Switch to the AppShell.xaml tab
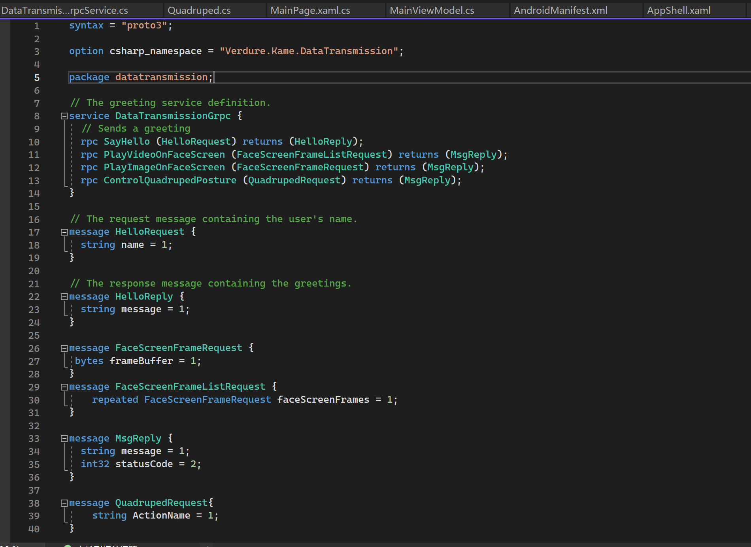The image size is (751, 547). (x=679, y=10)
